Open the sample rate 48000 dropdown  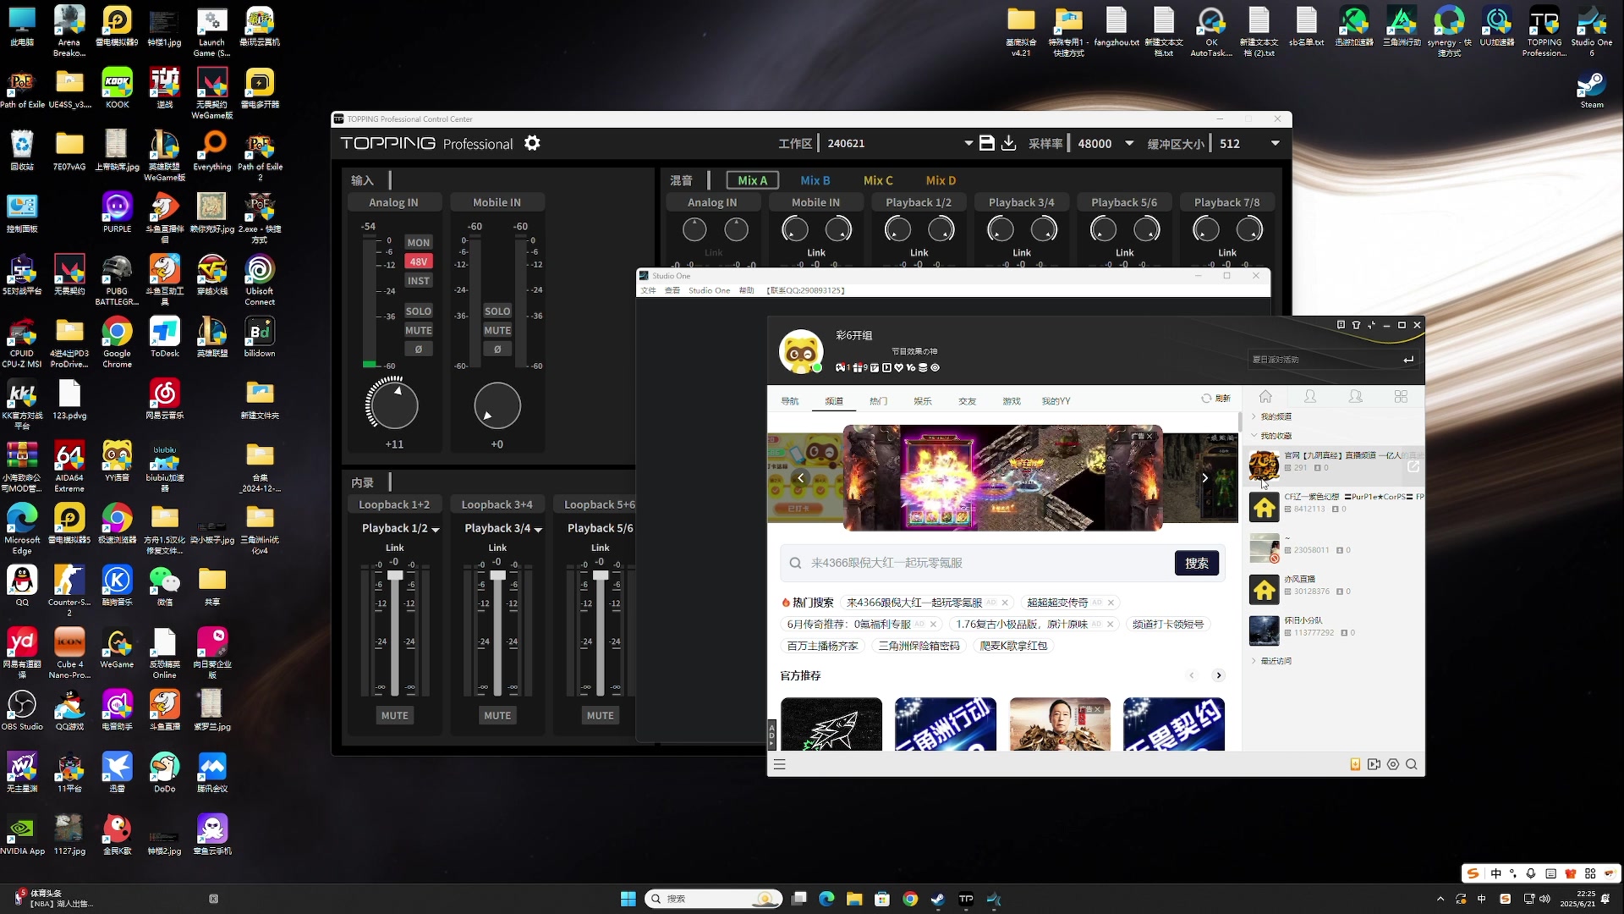click(1129, 144)
